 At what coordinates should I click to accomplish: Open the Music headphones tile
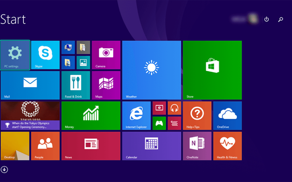(x=174, y=108)
